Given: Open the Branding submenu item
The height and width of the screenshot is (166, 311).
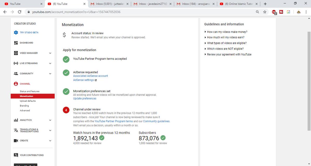Looking at the screenshot, I should tap(24, 106).
